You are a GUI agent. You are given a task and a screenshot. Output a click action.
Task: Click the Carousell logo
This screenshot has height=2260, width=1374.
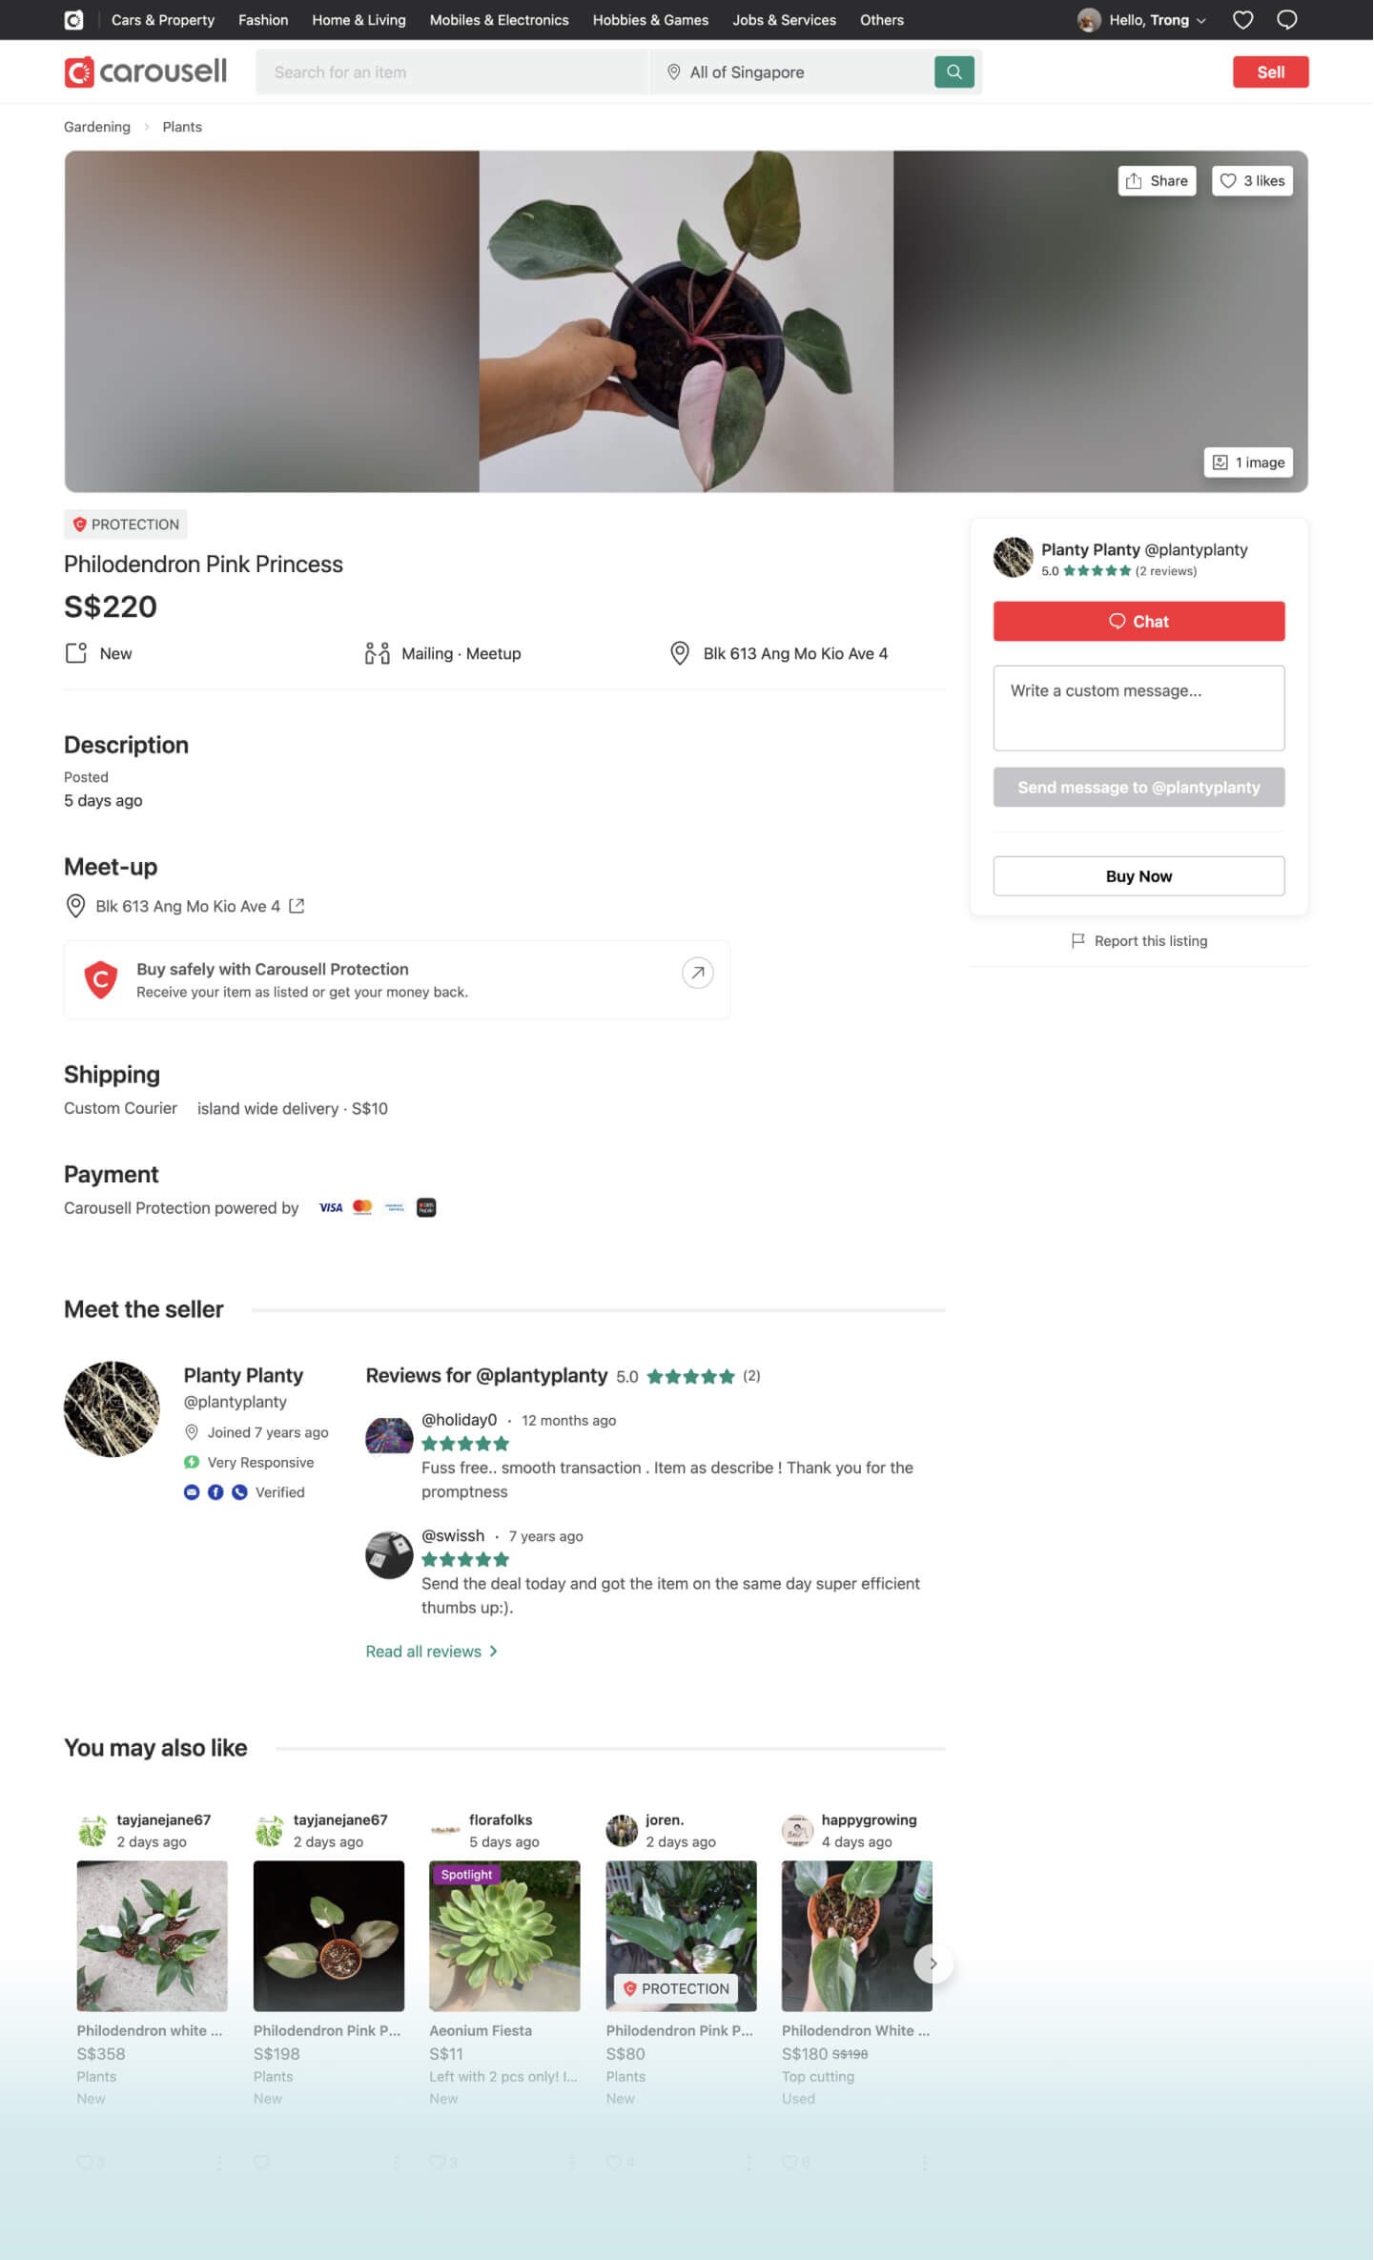[146, 72]
